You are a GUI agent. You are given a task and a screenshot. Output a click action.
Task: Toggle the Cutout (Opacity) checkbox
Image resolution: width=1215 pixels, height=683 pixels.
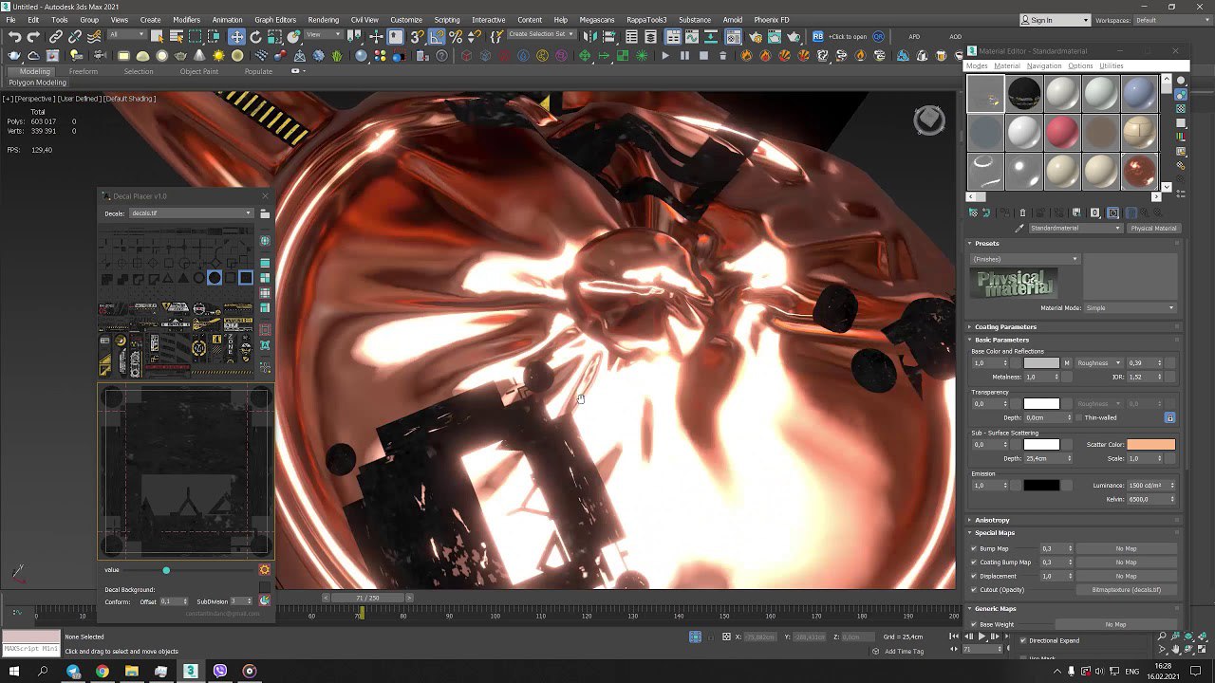(x=973, y=589)
